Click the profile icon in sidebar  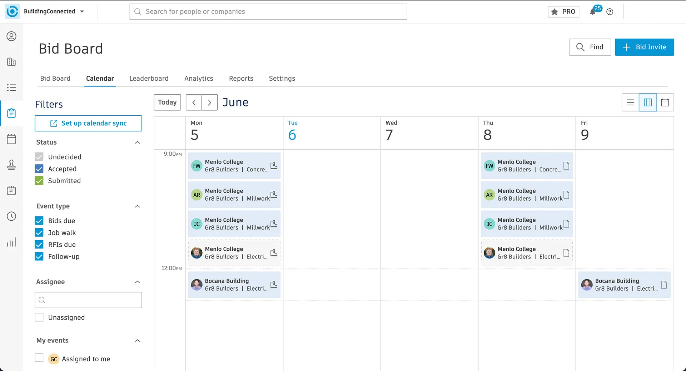coord(11,36)
